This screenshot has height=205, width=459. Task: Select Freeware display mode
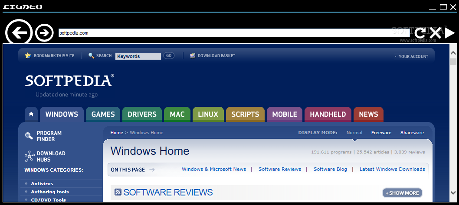pos(381,133)
